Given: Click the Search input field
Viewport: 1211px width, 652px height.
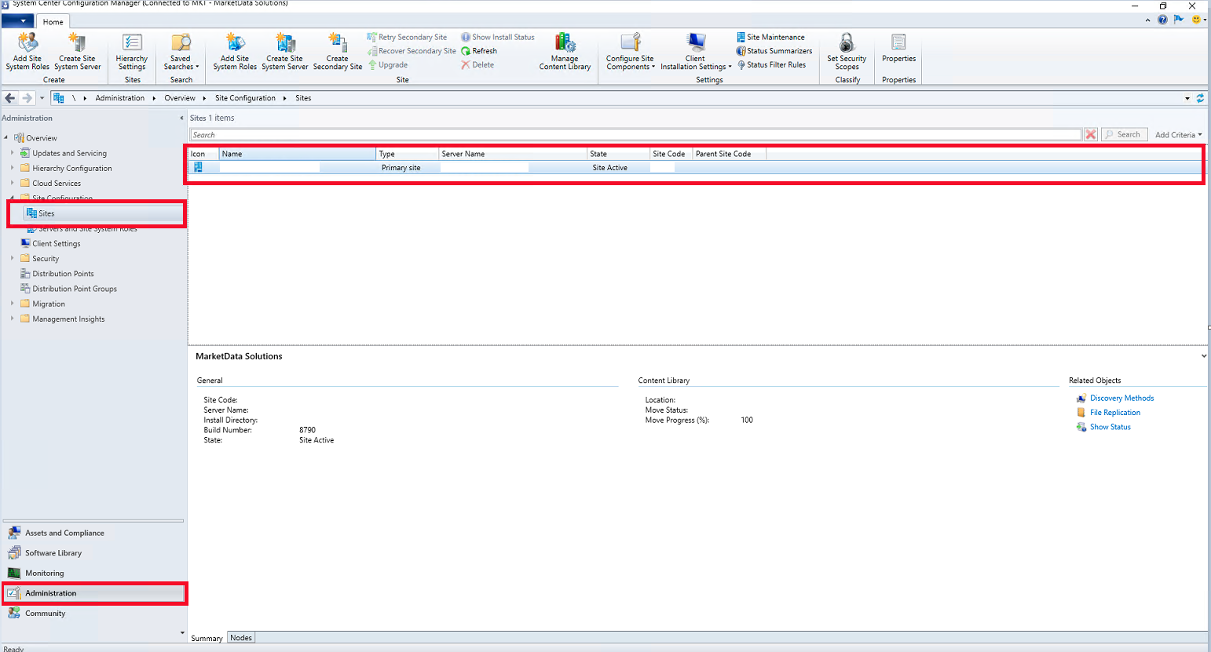Looking at the screenshot, I should 635,135.
